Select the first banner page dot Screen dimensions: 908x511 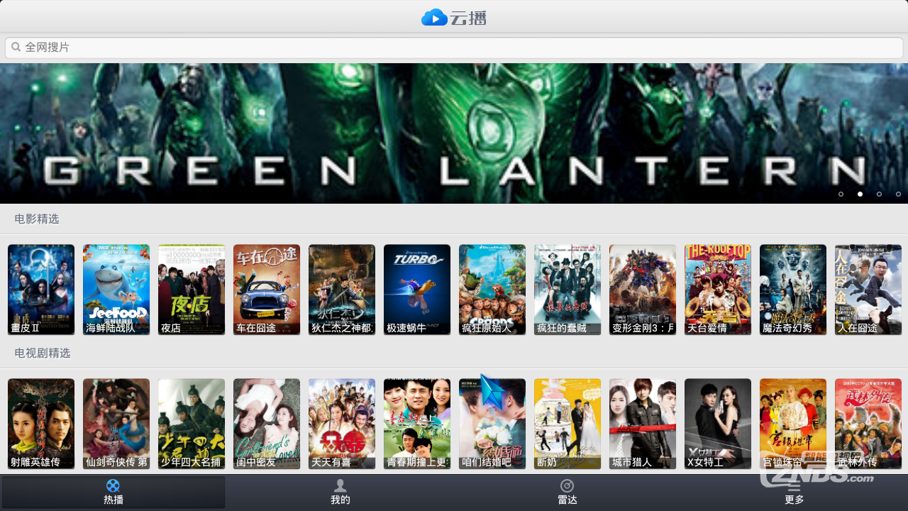(841, 194)
